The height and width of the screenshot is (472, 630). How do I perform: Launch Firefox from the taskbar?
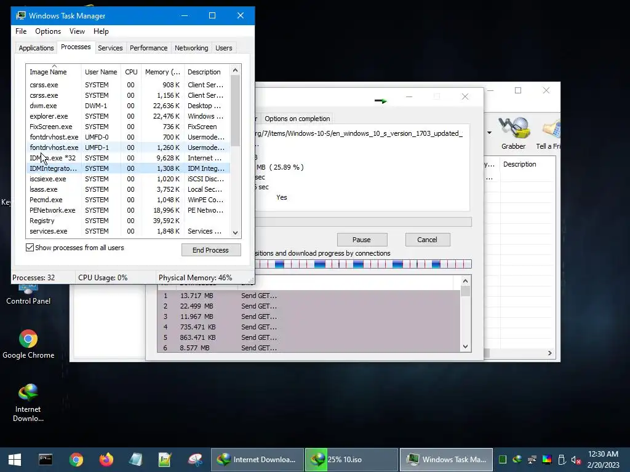point(106,460)
